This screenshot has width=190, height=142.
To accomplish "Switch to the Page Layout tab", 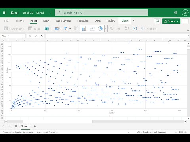I will pyautogui.click(x=63, y=21).
